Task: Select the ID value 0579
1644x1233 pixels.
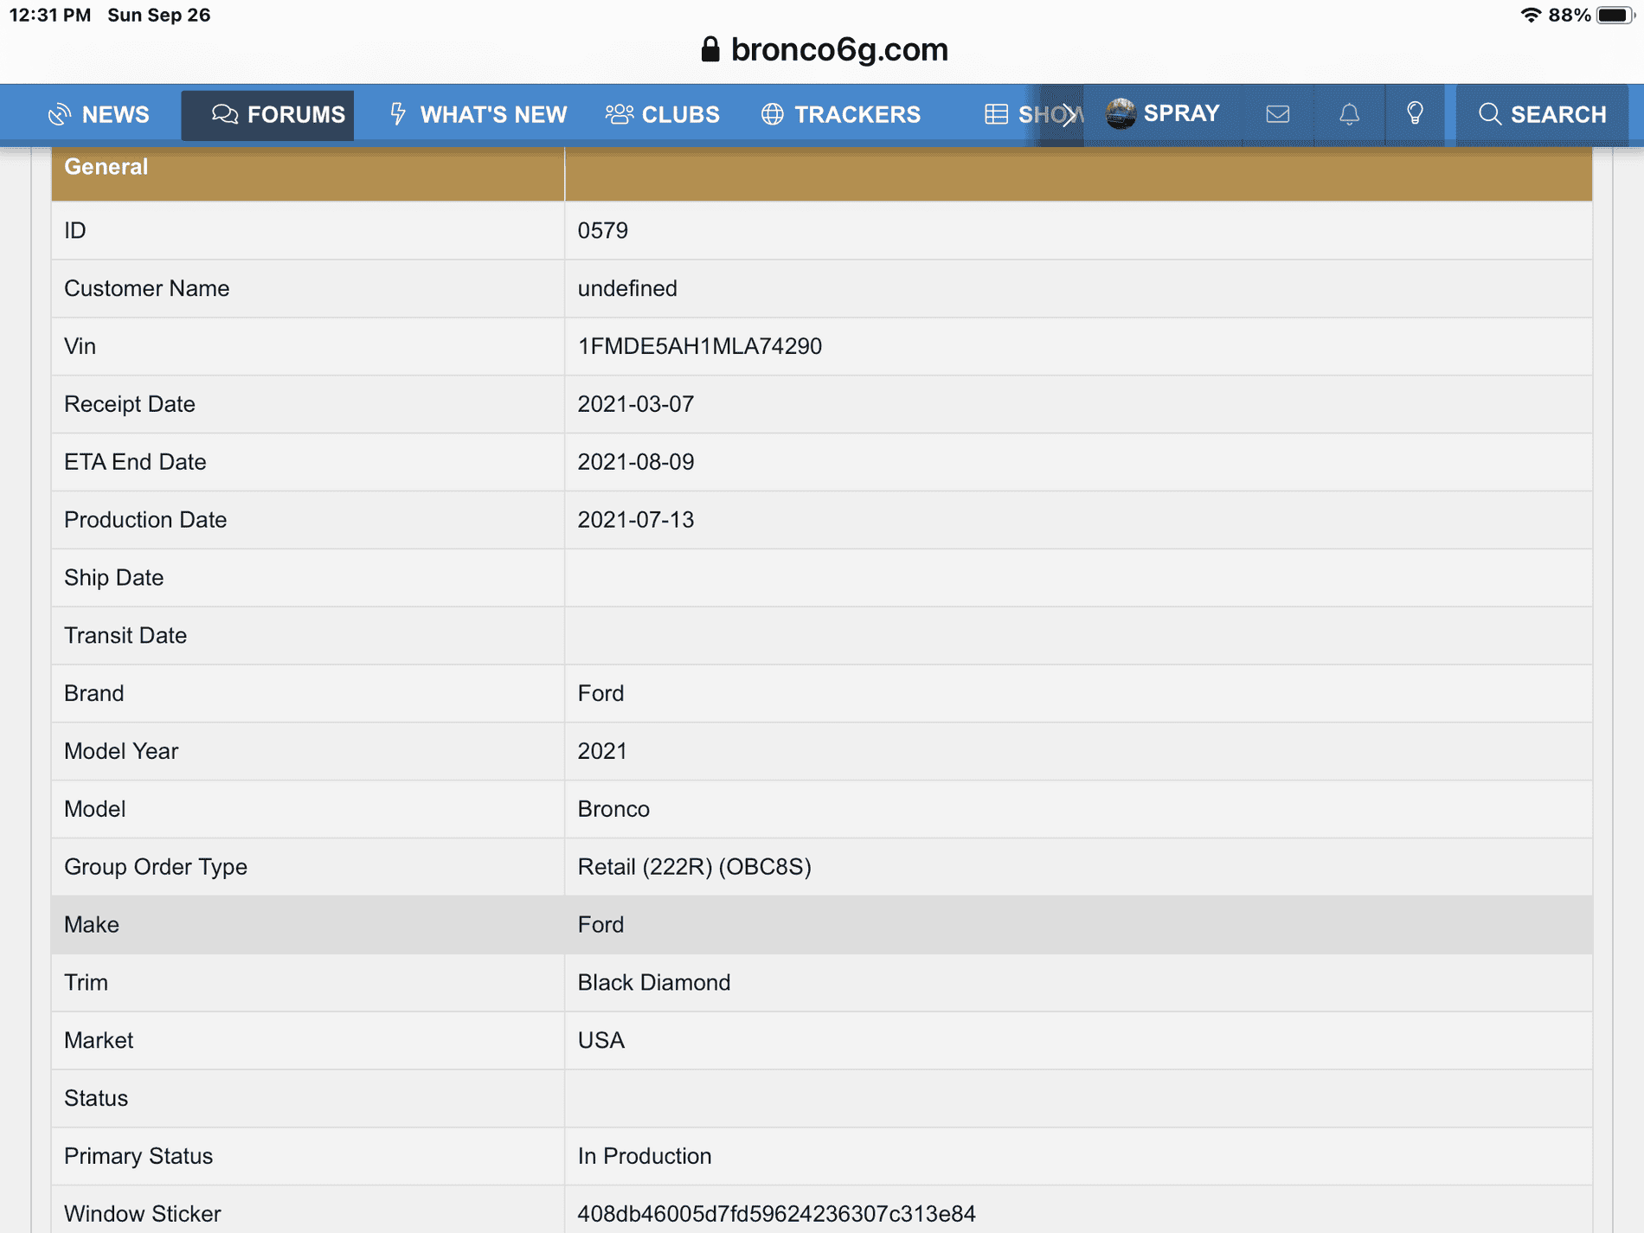Action: click(x=603, y=231)
